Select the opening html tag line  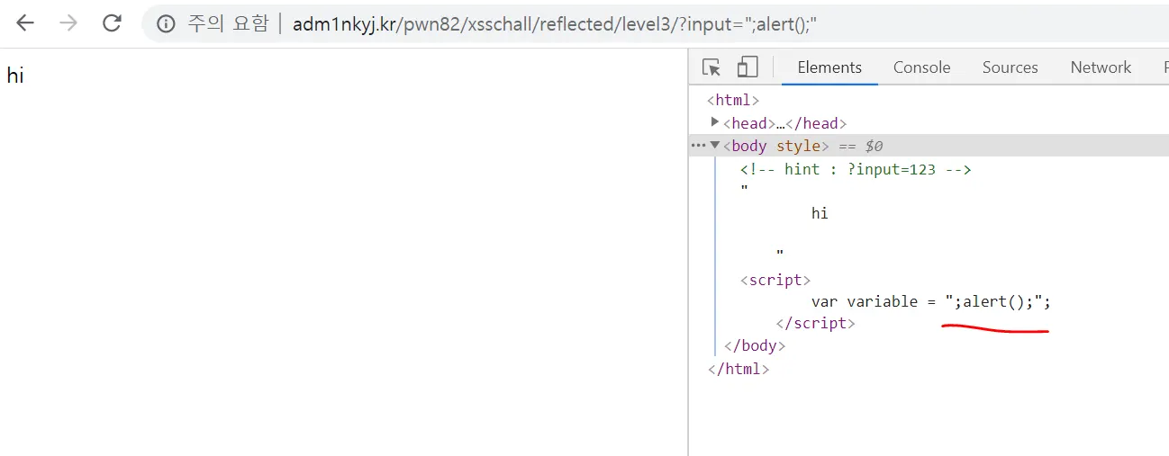tap(733, 101)
